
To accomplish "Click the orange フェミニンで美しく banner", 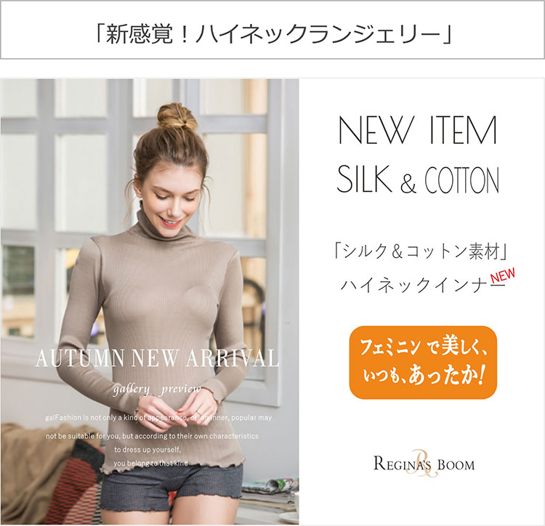I will [x=423, y=363].
